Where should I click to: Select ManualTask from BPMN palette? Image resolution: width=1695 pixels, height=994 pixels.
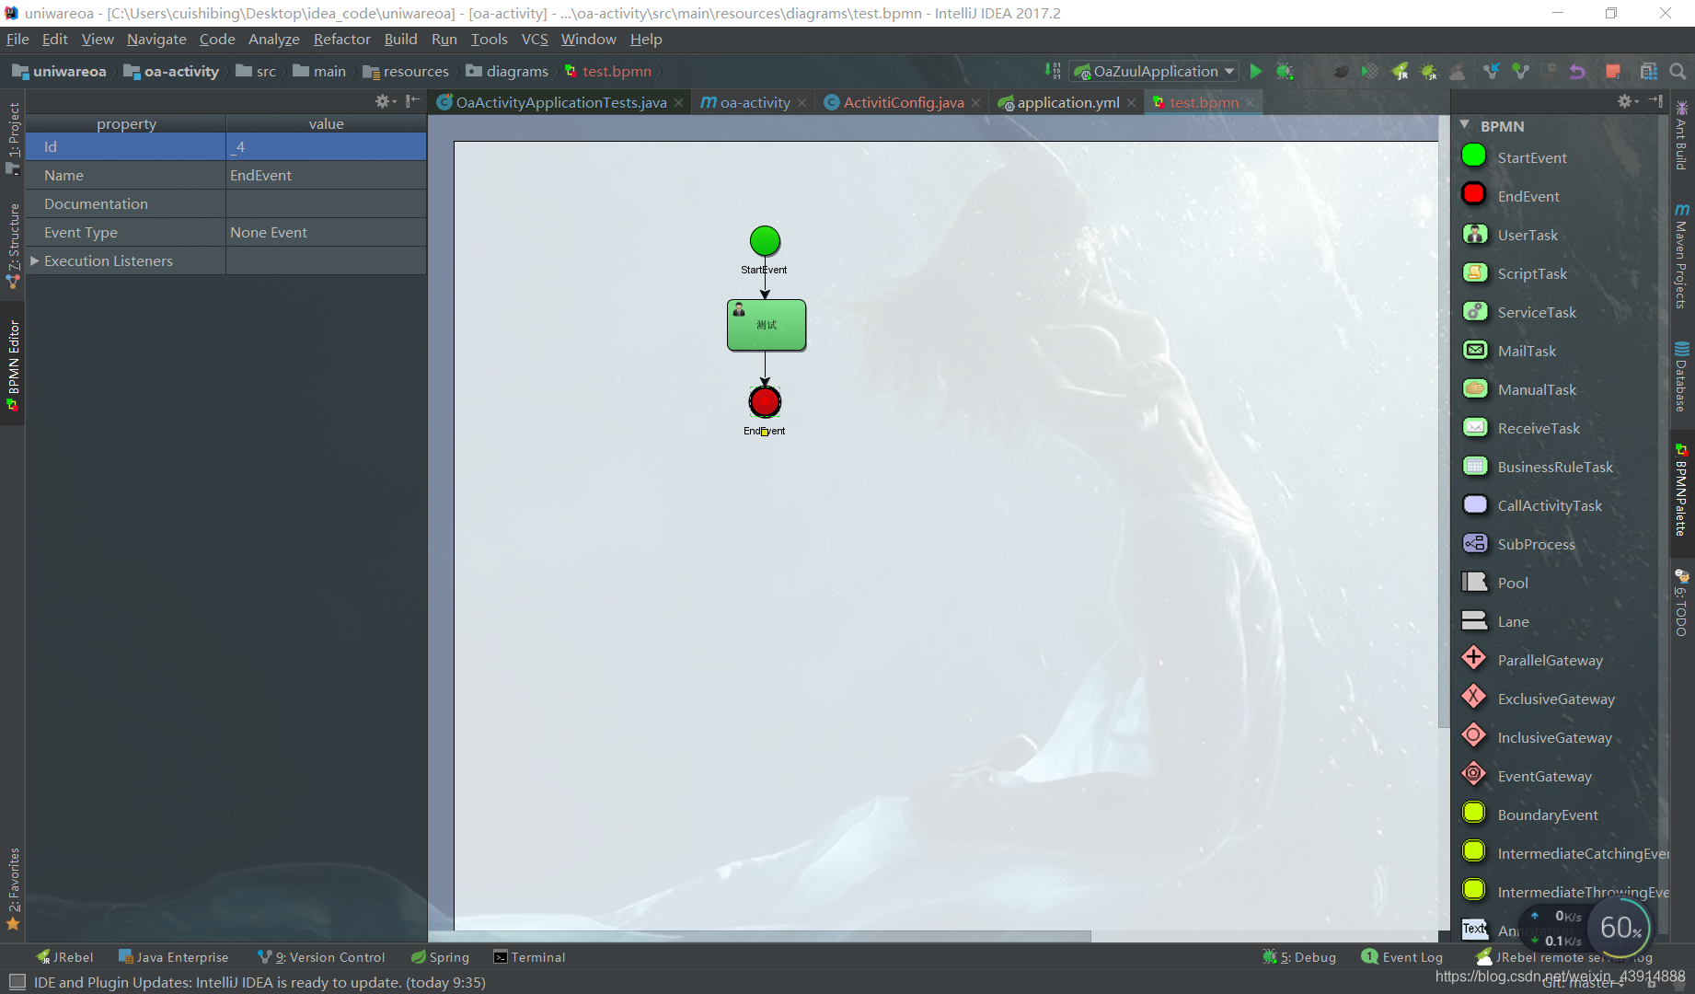pos(1518,389)
